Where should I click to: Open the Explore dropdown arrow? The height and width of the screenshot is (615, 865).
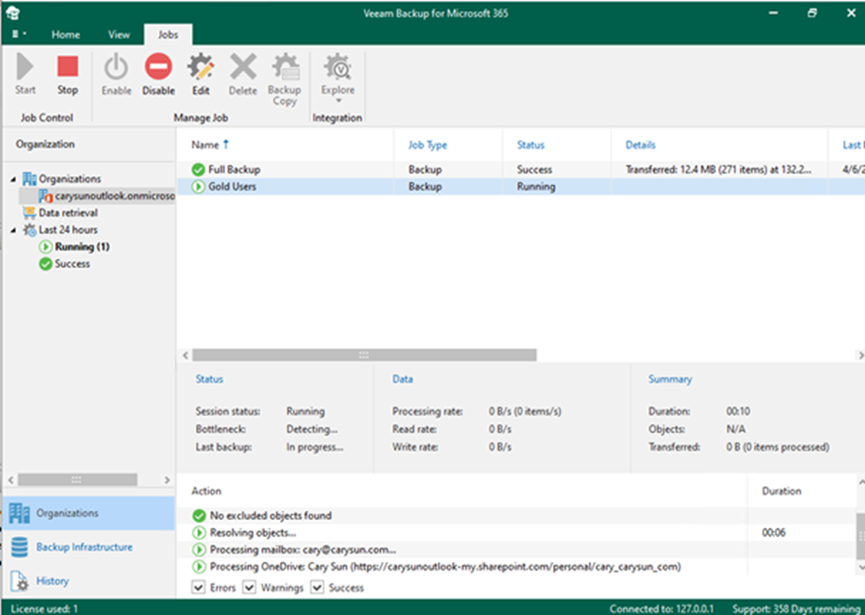(338, 101)
